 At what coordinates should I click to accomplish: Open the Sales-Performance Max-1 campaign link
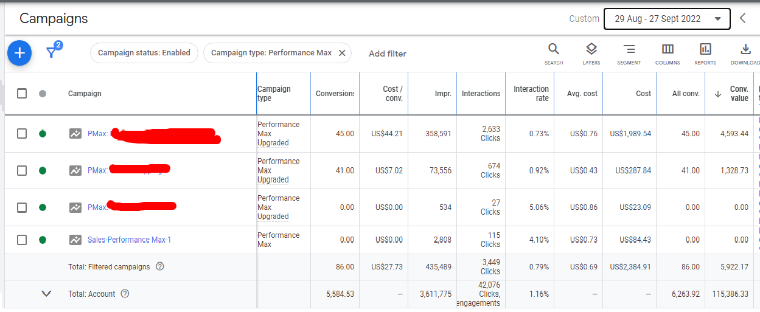(129, 240)
